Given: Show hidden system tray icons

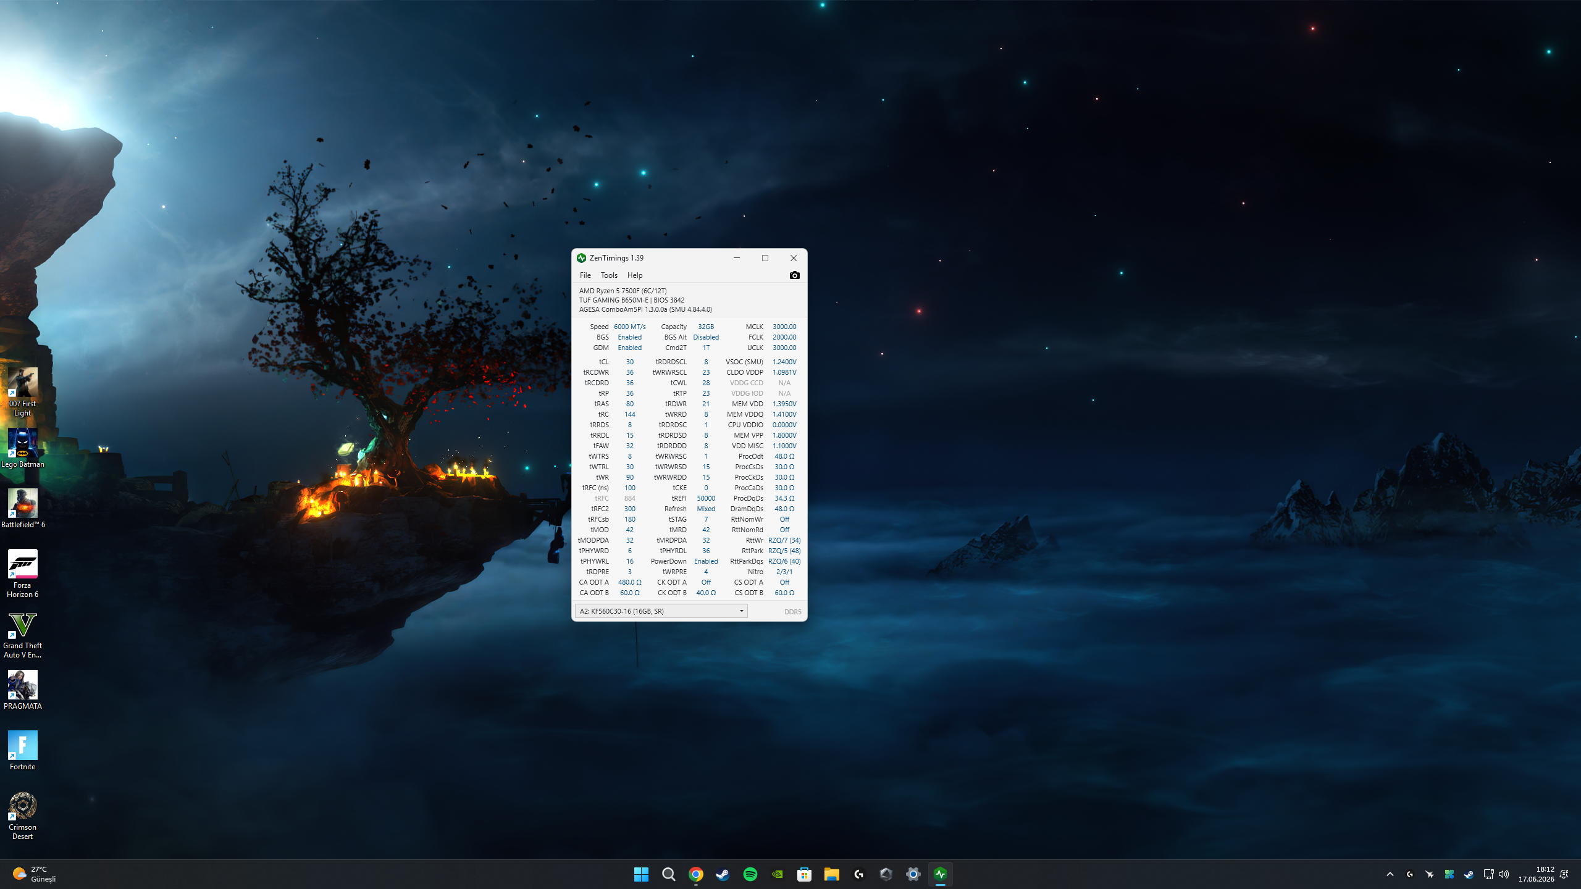Looking at the screenshot, I should pos(1390,874).
